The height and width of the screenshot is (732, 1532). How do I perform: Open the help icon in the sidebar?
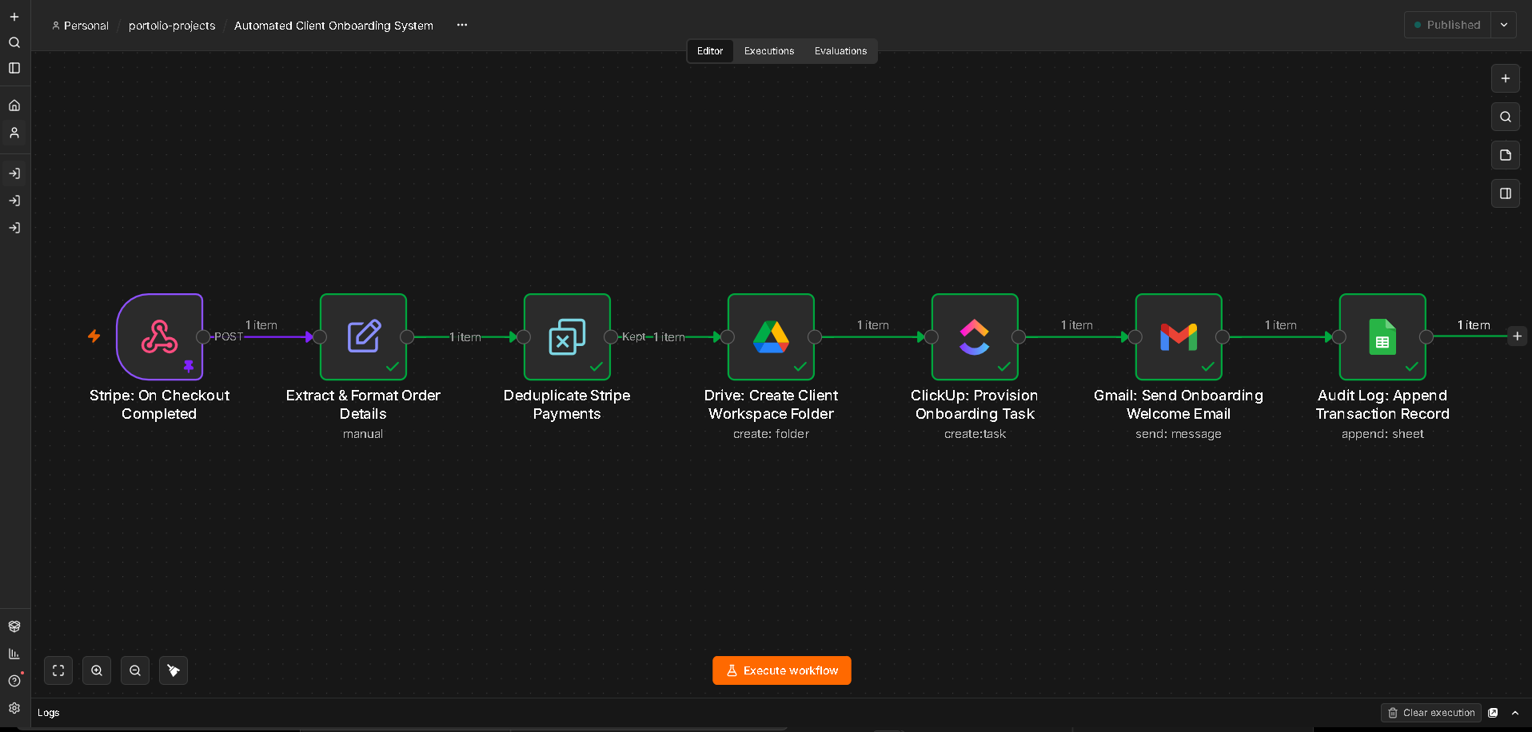pyautogui.click(x=14, y=681)
